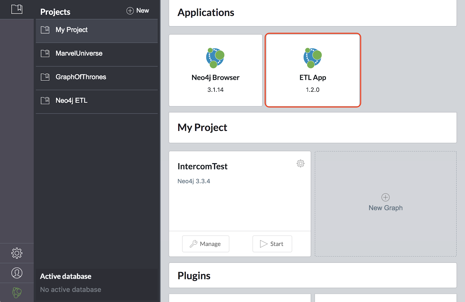Click the ETL App title
The width and height of the screenshot is (465, 302).
click(x=313, y=78)
